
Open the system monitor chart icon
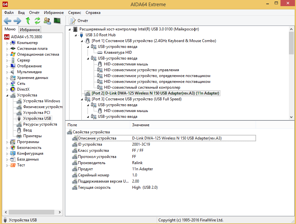coord(57,21)
